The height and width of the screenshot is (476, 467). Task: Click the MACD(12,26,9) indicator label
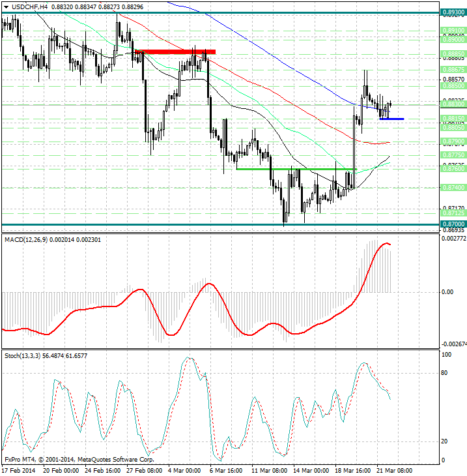point(26,240)
